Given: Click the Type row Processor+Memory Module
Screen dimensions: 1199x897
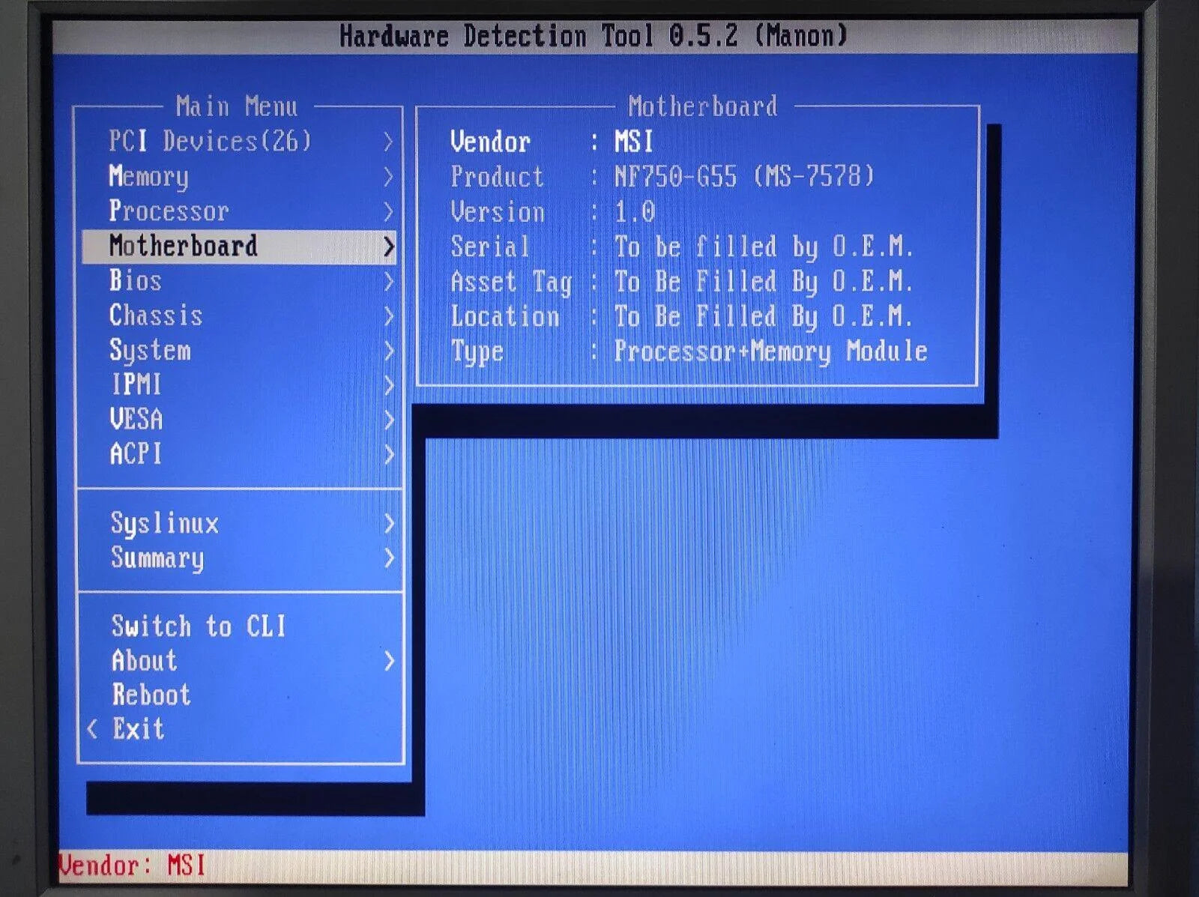Looking at the screenshot, I should click(x=688, y=351).
